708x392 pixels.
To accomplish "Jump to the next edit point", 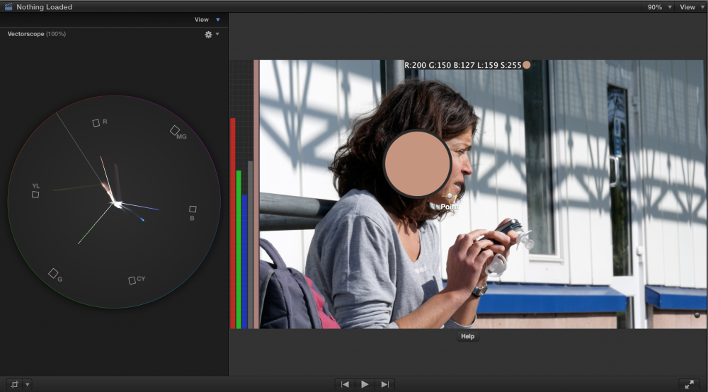I will tap(384, 384).
